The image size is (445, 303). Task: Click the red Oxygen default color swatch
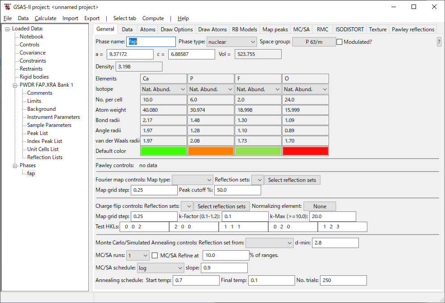(305, 151)
